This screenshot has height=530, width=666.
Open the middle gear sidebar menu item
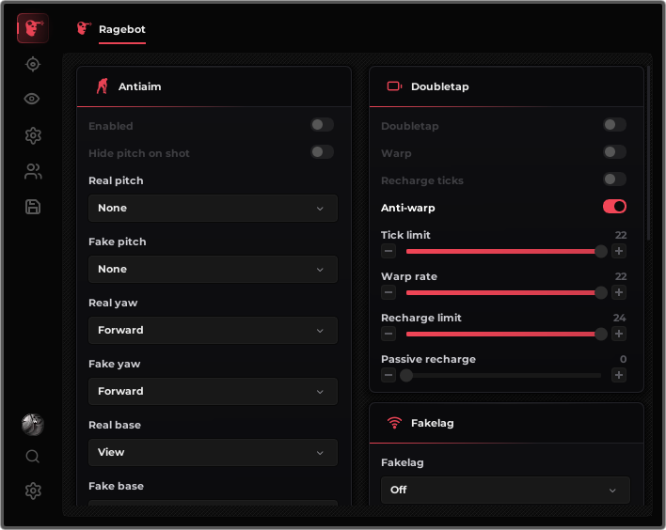point(33,135)
